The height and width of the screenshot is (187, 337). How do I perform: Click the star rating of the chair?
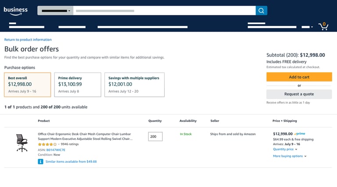[x=47, y=144]
